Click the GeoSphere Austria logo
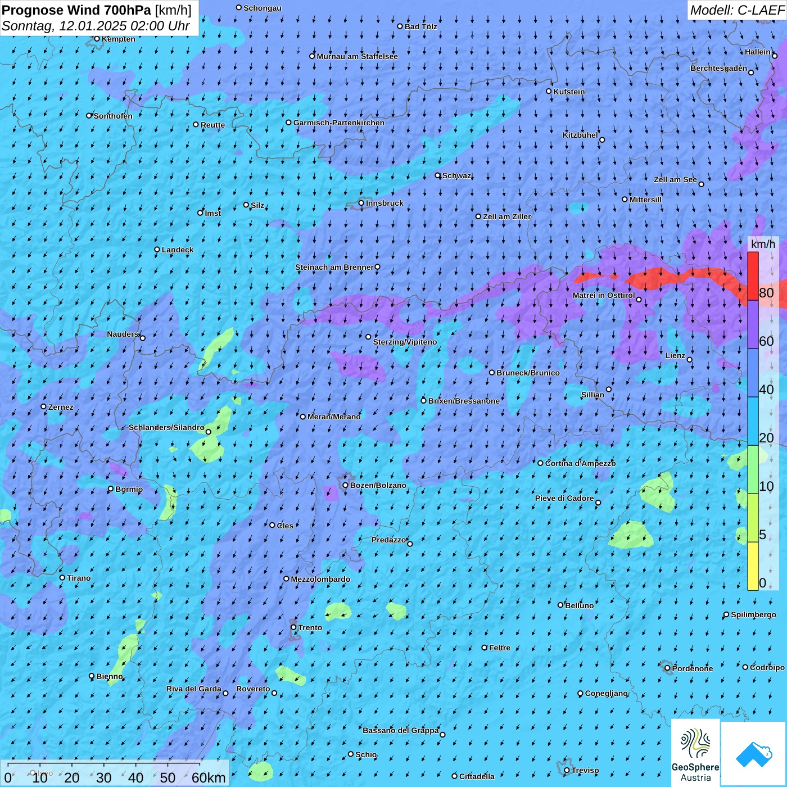Image resolution: width=787 pixels, height=787 pixels. click(695, 753)
